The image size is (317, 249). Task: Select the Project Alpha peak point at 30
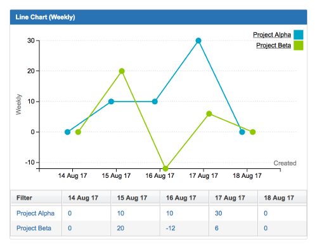click(x=198, y=41)
